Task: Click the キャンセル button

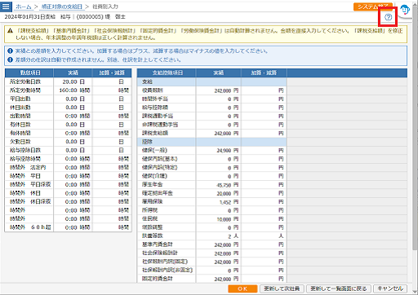Action: pos(390,288)
